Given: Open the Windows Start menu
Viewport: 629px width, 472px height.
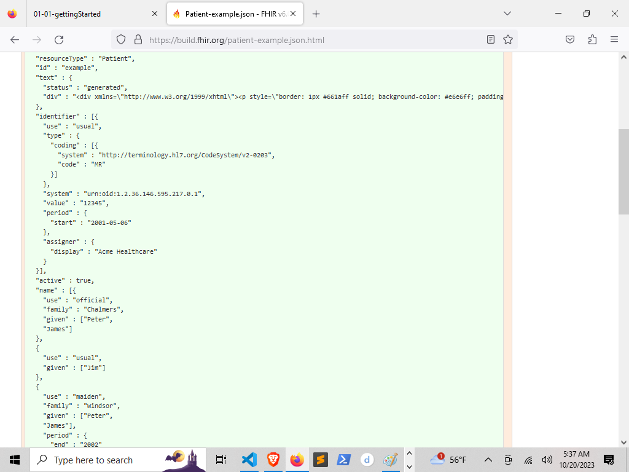Looking at the screenshot, I should (x=15, y=460).
